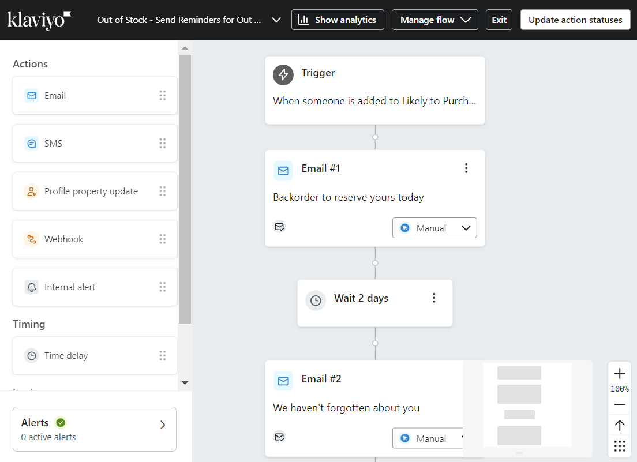Click the Email #1 three-dot menu icon
Image resolution: width=637 pixels, height=462 pixels.
coord(466,168)
